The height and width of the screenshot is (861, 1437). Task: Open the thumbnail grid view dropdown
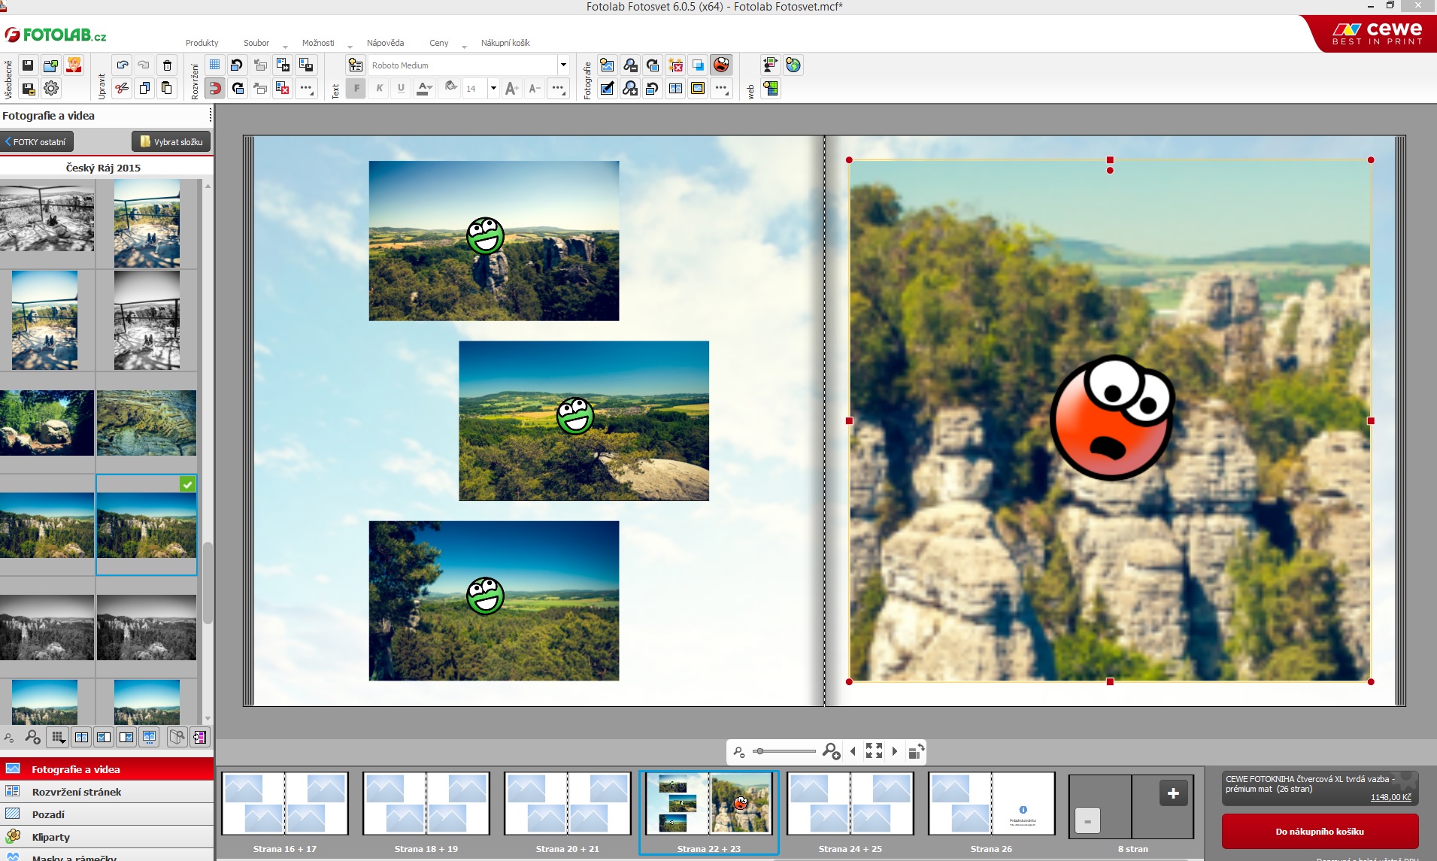(58, 738)
